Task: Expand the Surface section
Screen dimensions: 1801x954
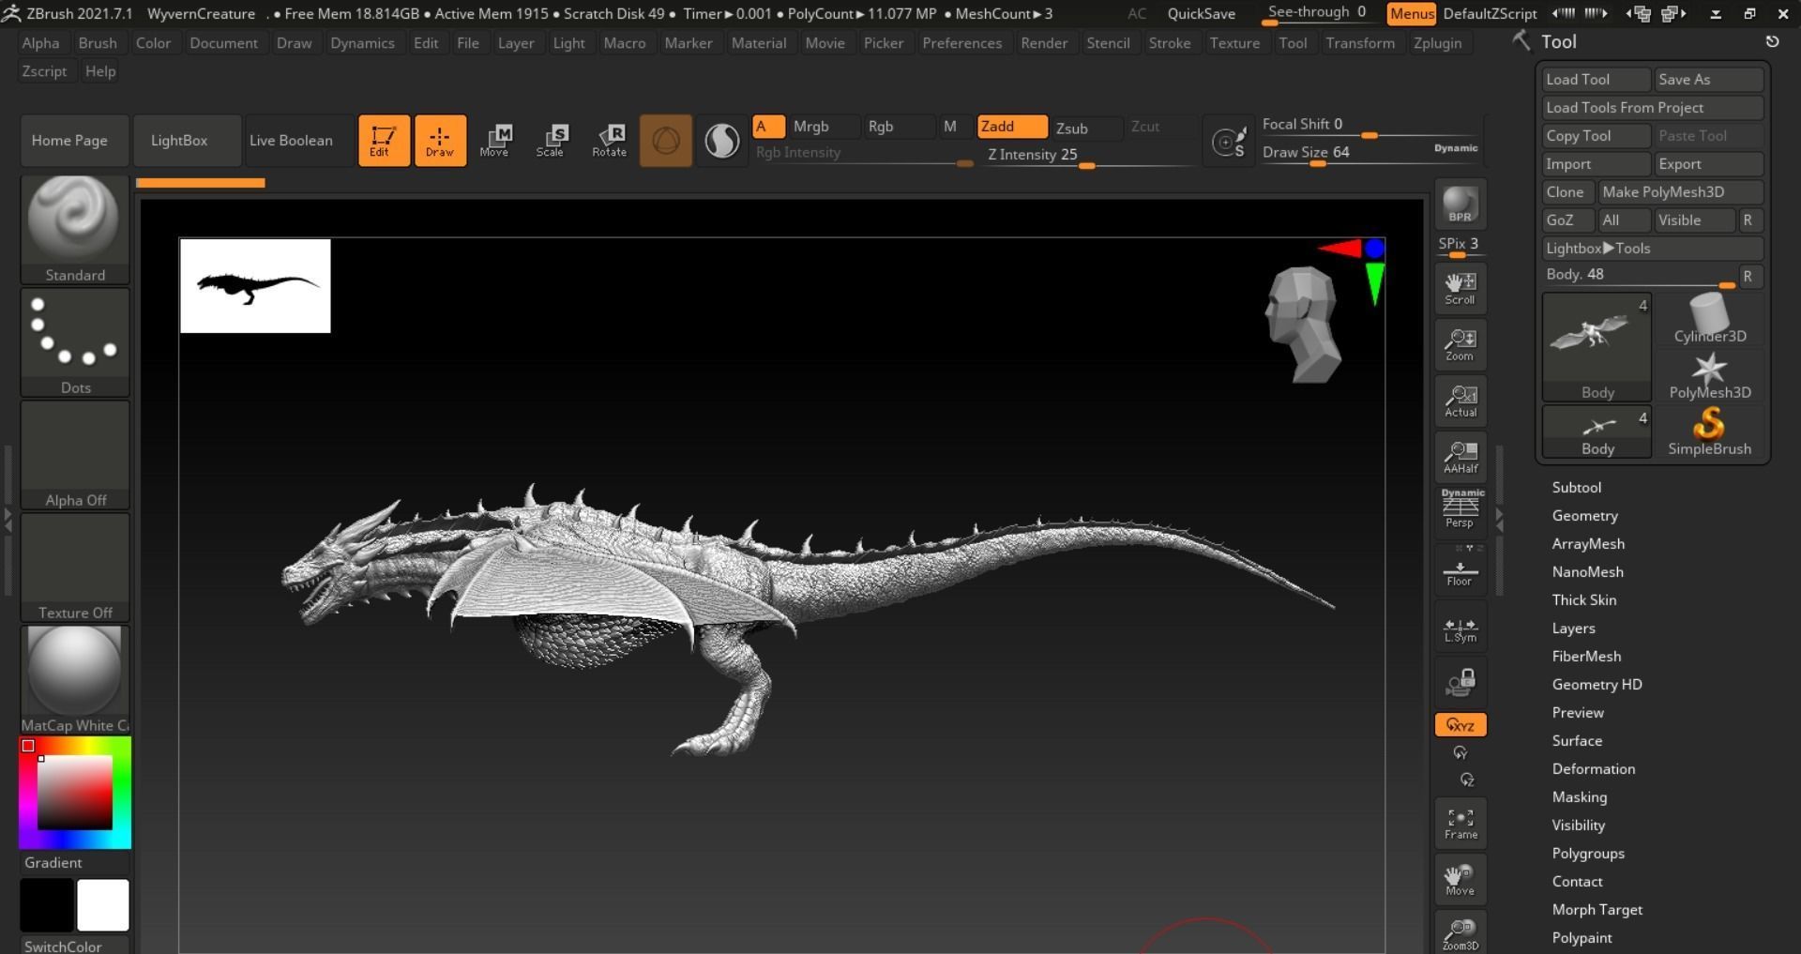Action: click(1577, 741)
